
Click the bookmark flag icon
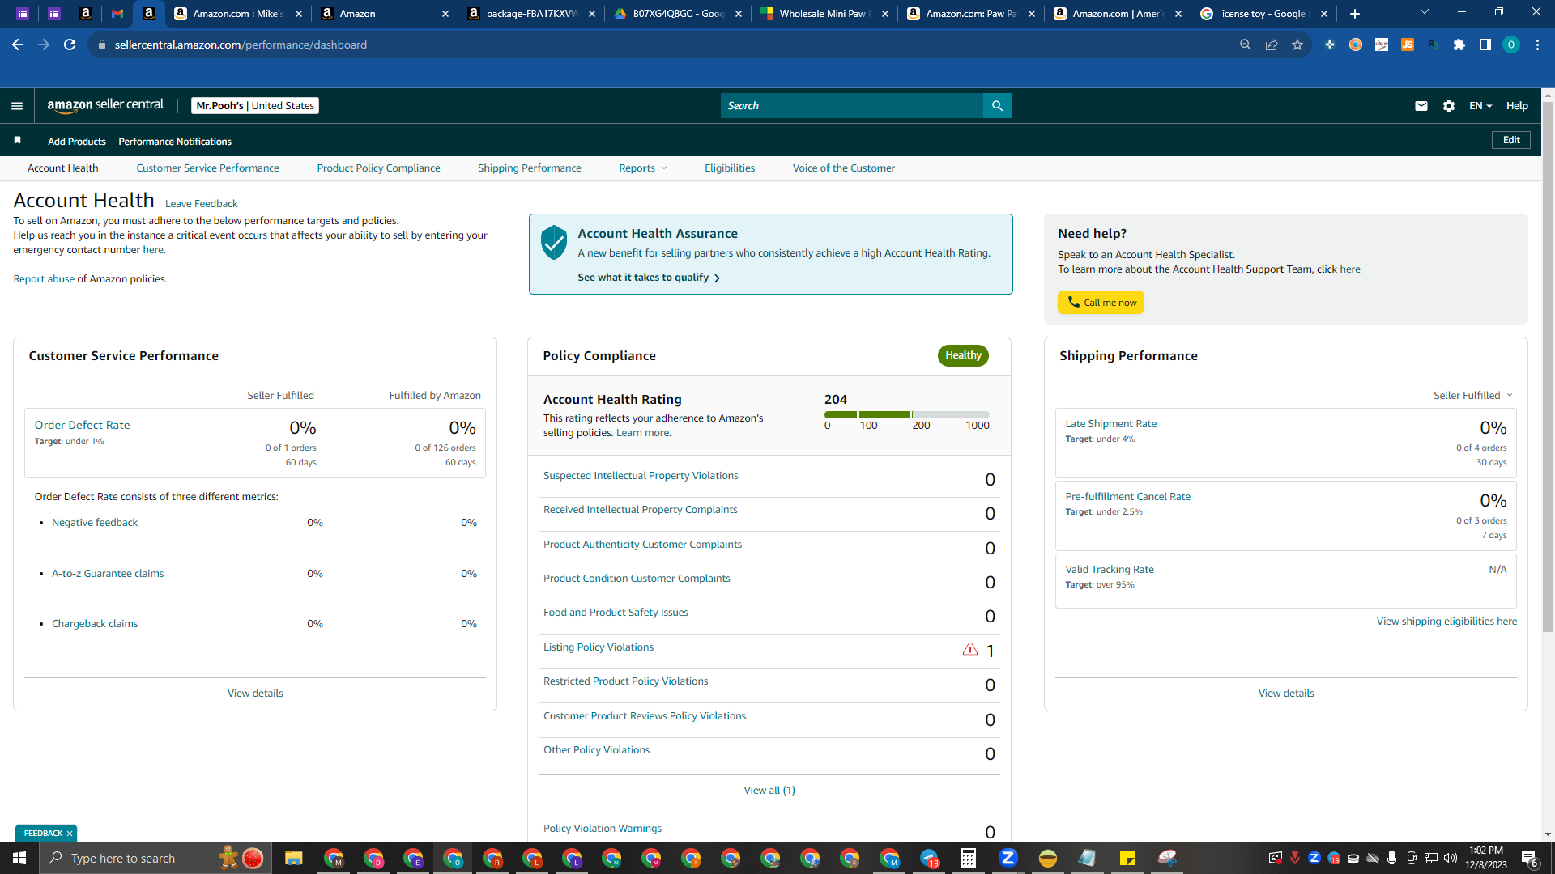pos(17,141)
